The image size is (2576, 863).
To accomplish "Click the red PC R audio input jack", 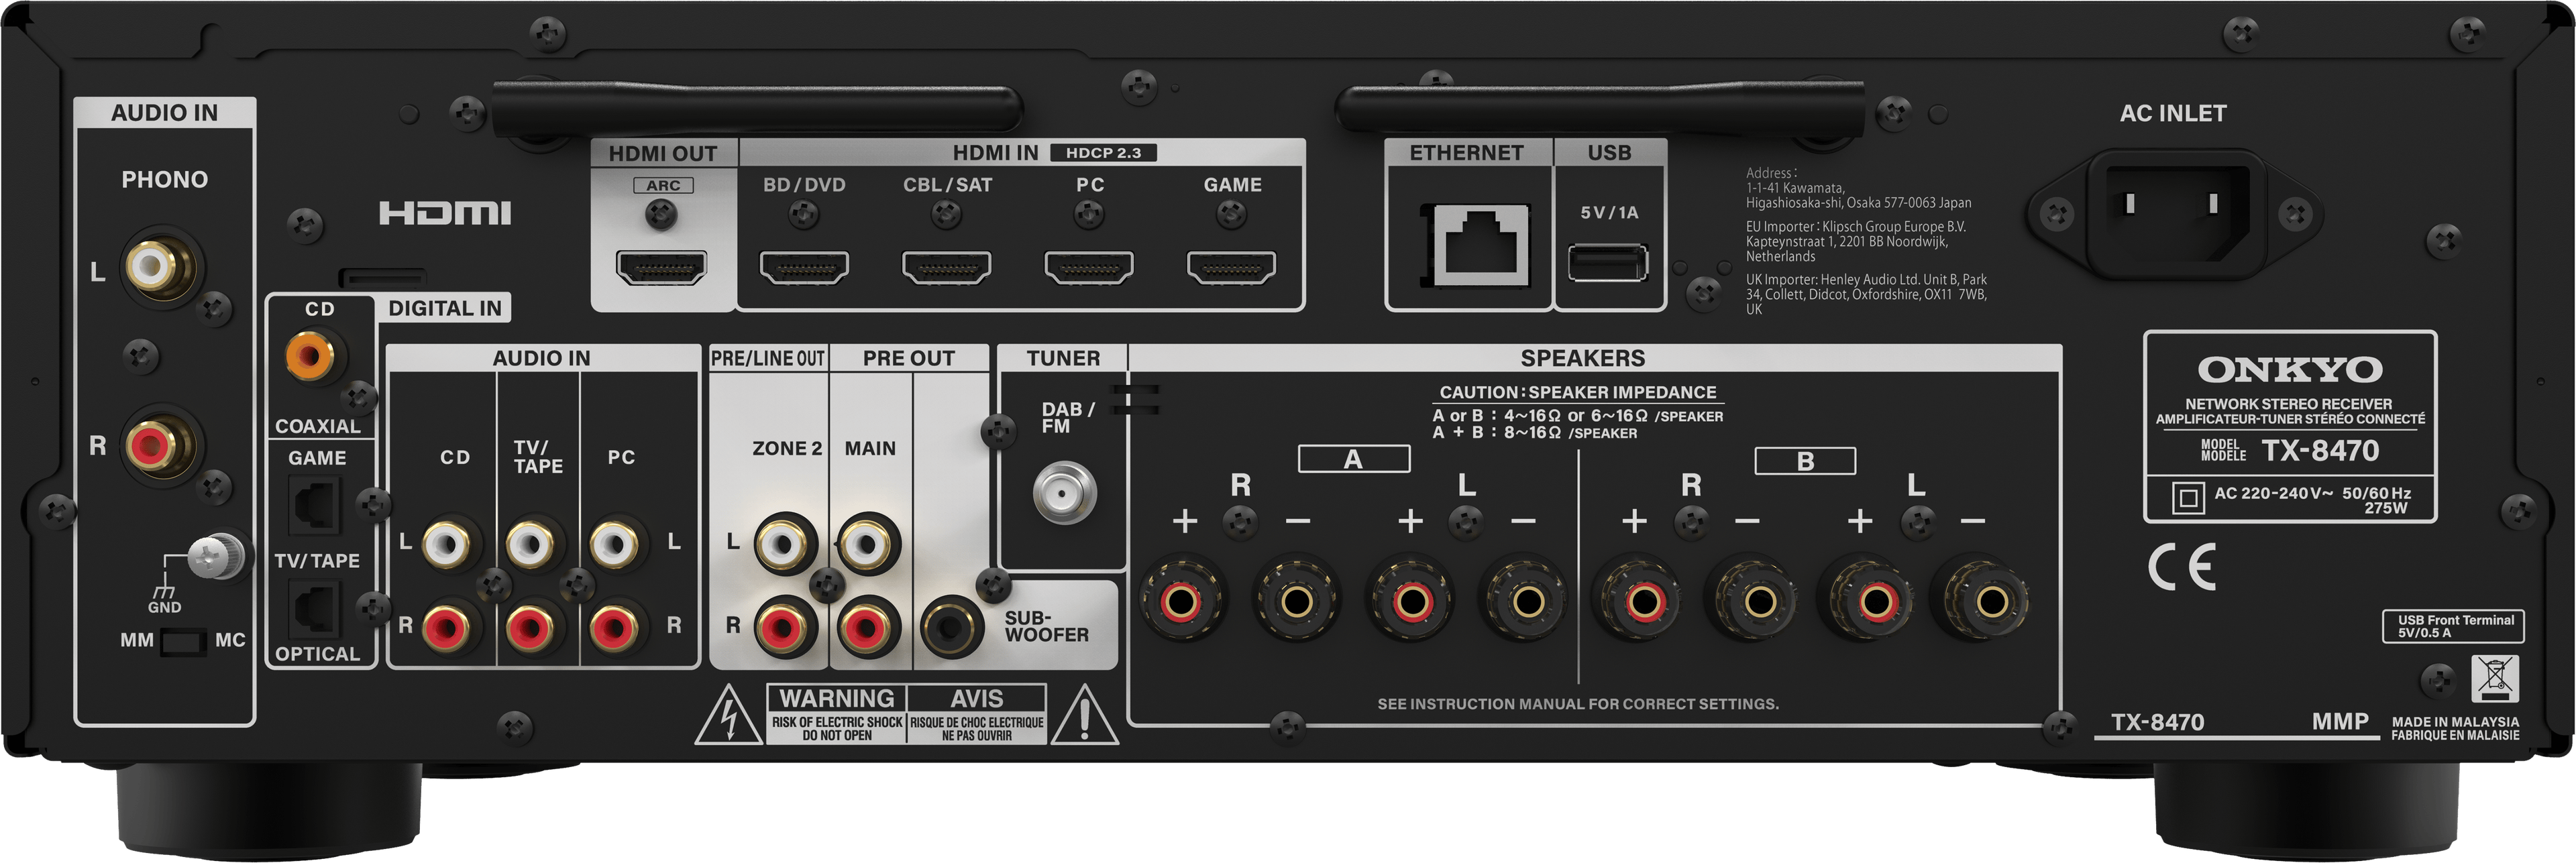I will pos(613,628).
